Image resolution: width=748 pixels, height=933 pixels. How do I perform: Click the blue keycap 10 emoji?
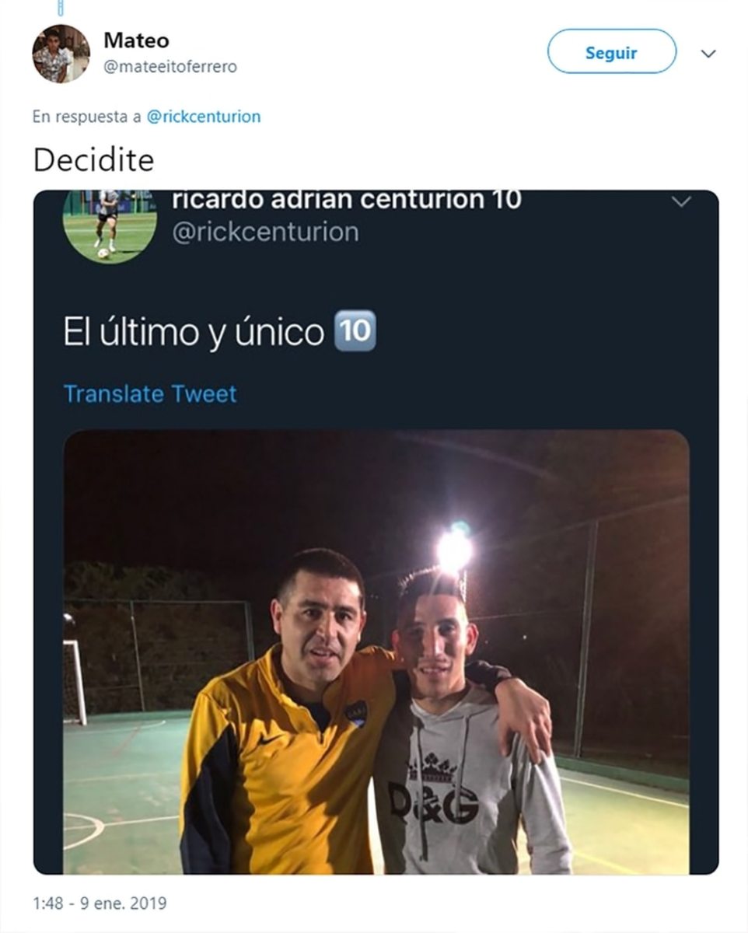(x=355, y=330)
